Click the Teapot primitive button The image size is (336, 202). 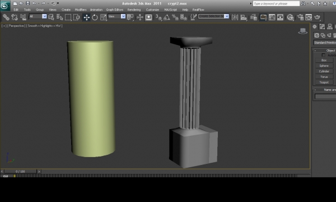324,82
